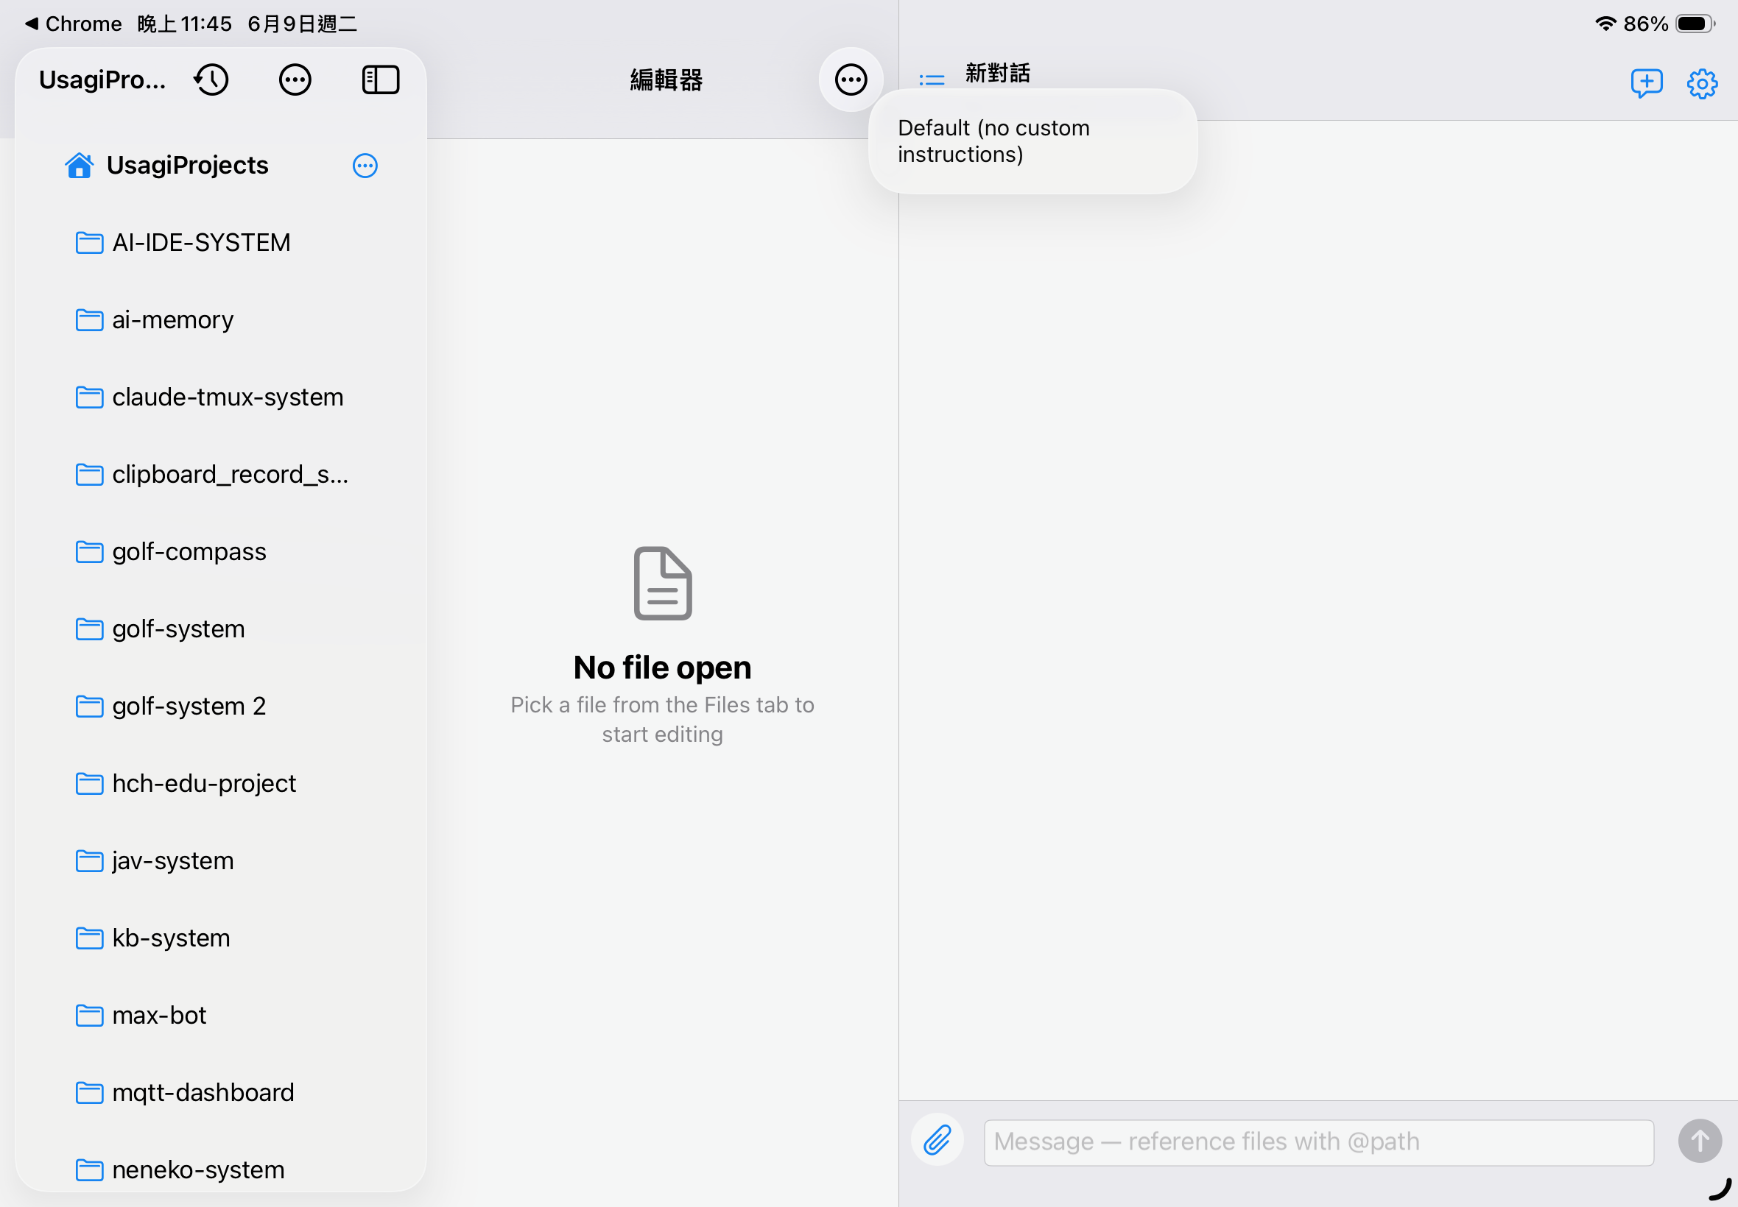Open chat settings gear icon

(x=1702, y=83)
